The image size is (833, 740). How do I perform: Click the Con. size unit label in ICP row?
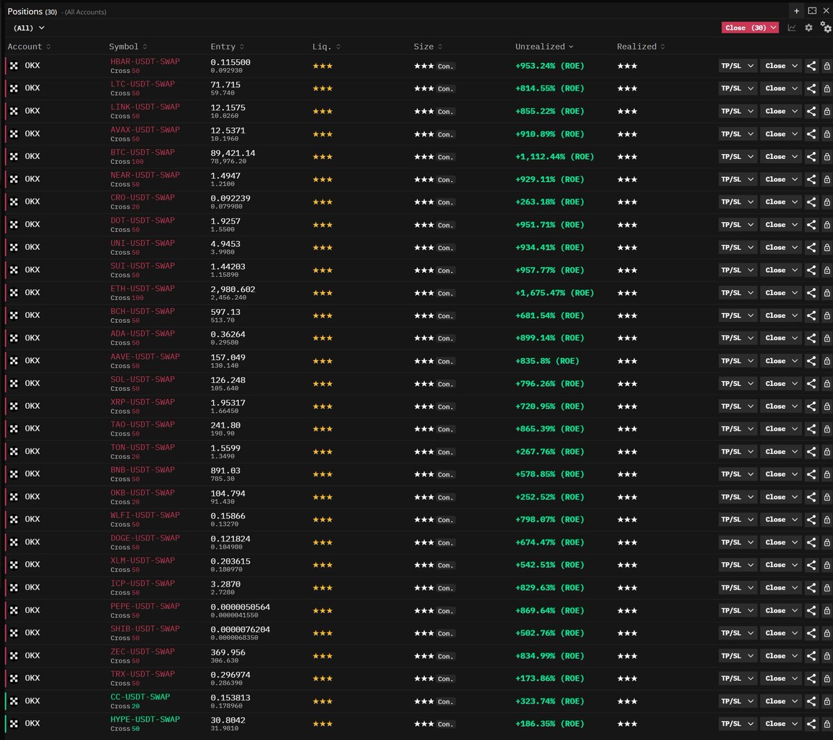click(445, 588)
